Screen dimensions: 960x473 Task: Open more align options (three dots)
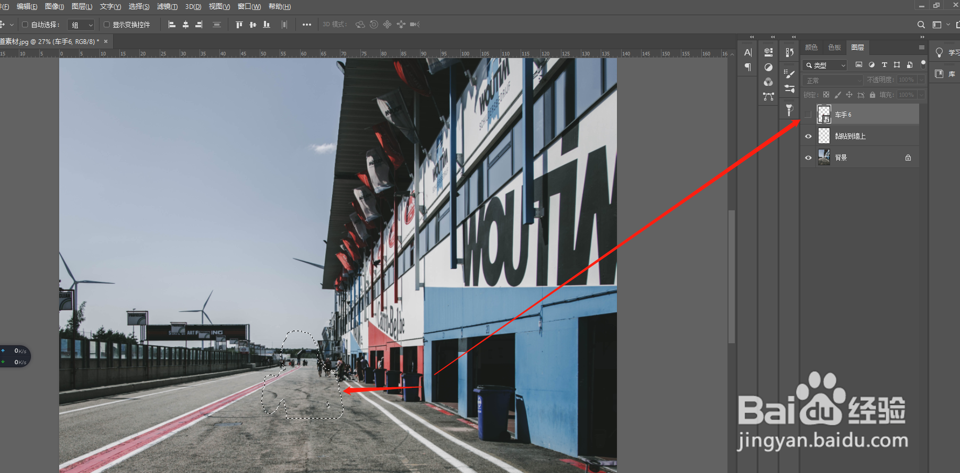click(x=307, y=25)
